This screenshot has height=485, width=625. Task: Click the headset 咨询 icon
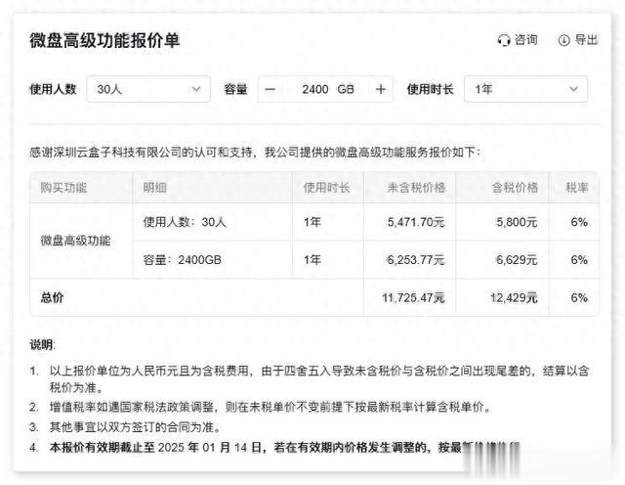tap(504, 40)
